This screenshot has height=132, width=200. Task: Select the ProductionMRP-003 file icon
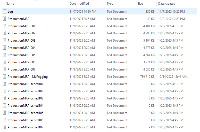4,41
